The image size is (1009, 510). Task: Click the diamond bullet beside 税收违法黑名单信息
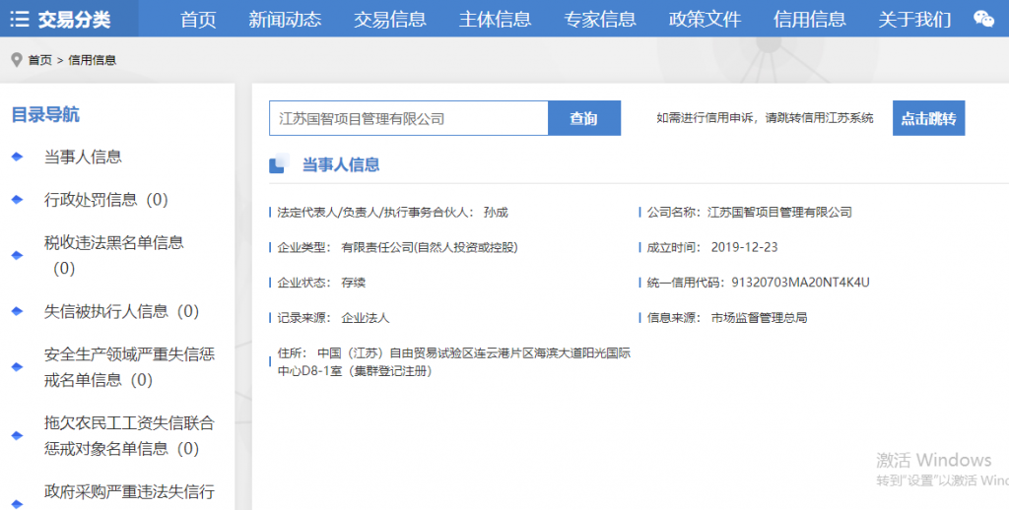pyautogui.click(x=17, y=255)
